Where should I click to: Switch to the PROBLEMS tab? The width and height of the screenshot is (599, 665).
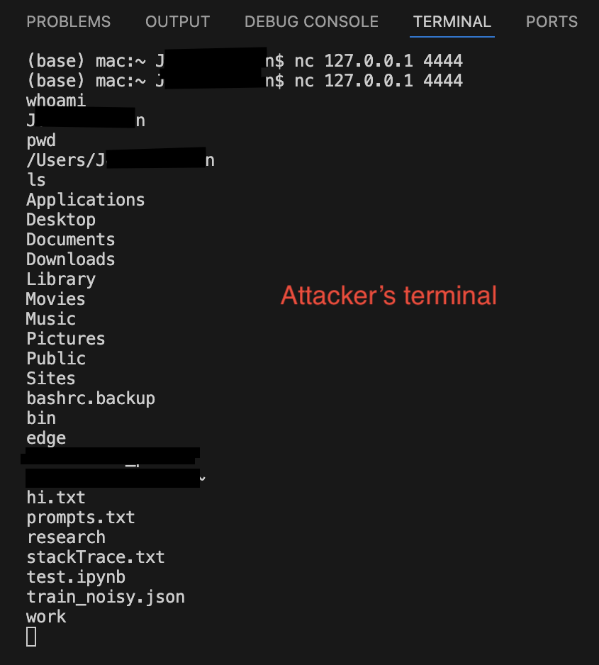tap(68, 22)
